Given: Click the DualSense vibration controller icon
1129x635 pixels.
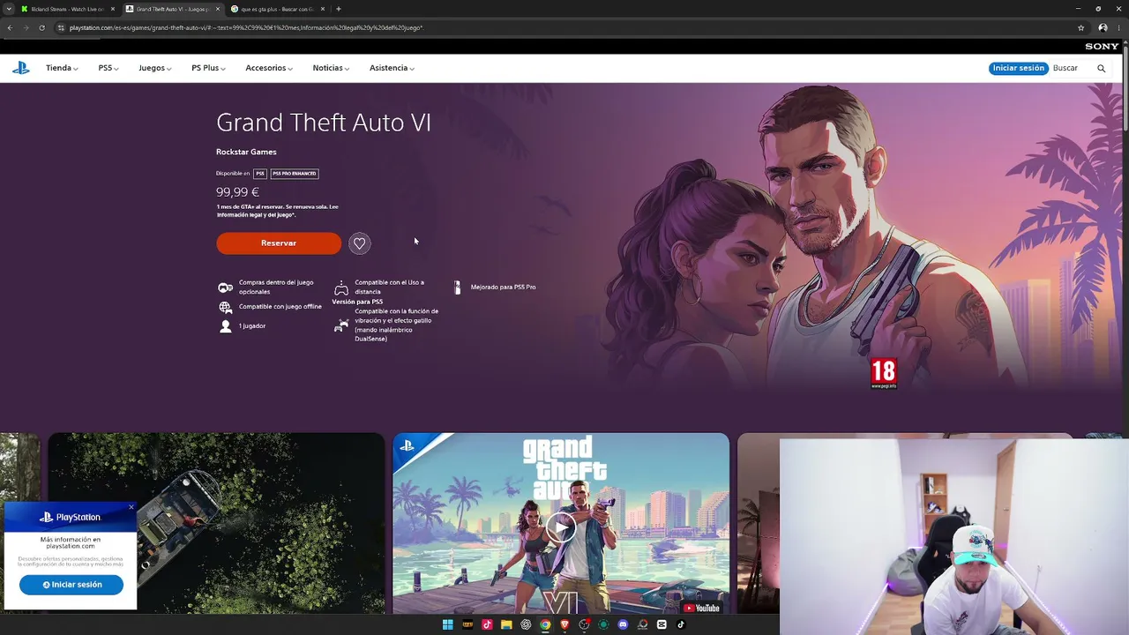Looking at the screenshot, I should [341, 325].
